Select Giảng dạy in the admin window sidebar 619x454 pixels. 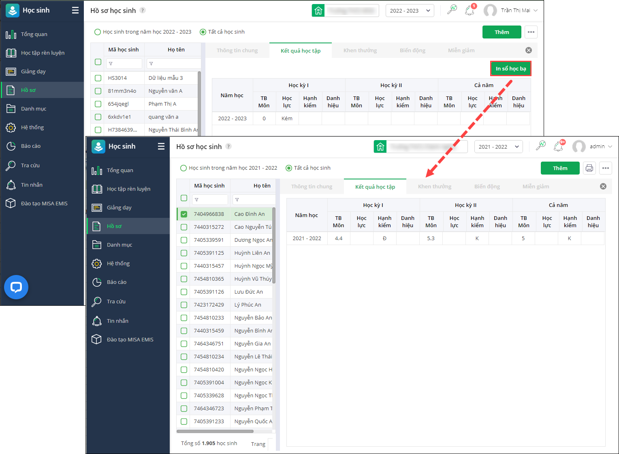119,208
